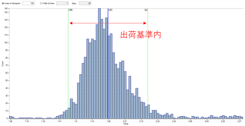Click the 2,2 upper limit marker label

tap(146, 10)
